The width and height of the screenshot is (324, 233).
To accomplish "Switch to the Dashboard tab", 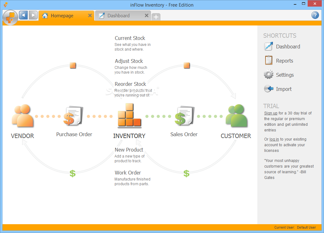I will click(x=123, y=16).
